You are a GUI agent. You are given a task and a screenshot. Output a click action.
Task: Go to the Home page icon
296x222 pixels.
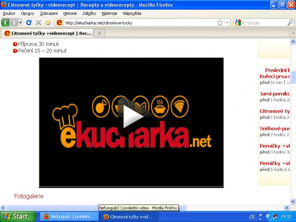pos(48,23)
